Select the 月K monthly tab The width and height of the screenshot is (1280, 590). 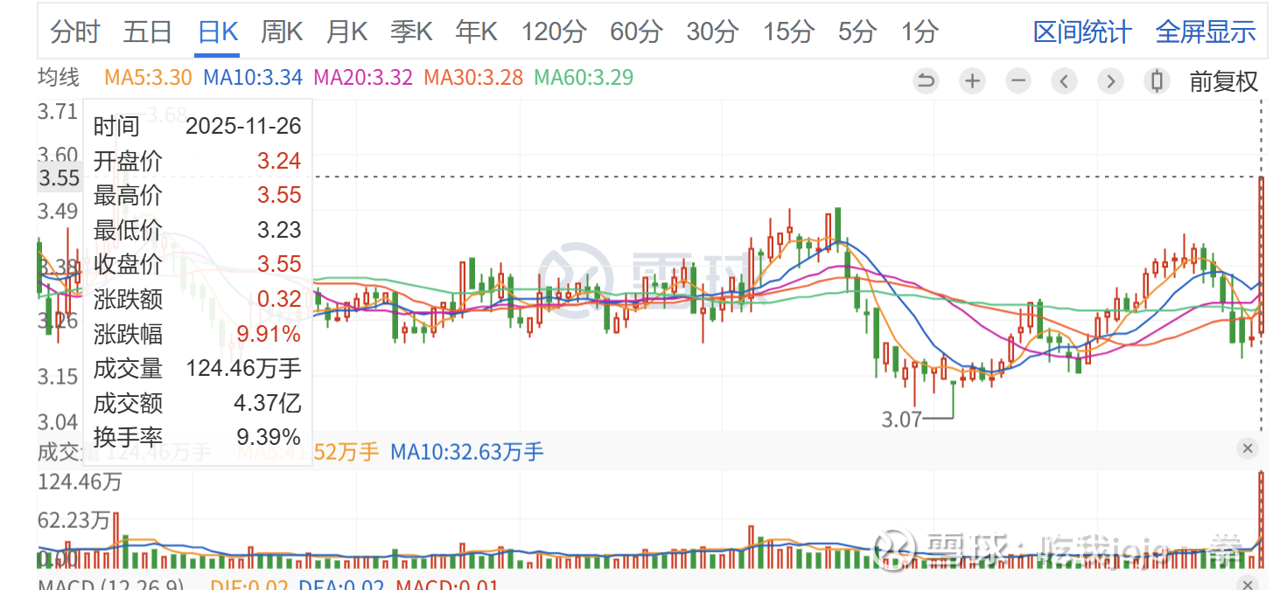(346, 32)
